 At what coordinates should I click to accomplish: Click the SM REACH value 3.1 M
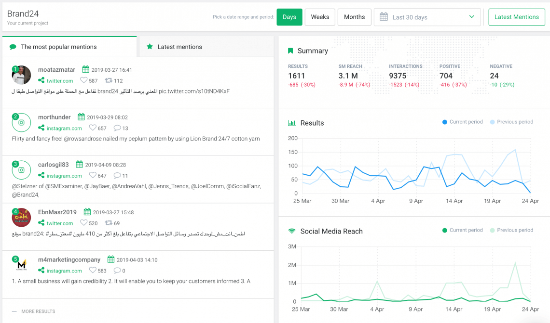pyautogui.click(x=348, y=76)
